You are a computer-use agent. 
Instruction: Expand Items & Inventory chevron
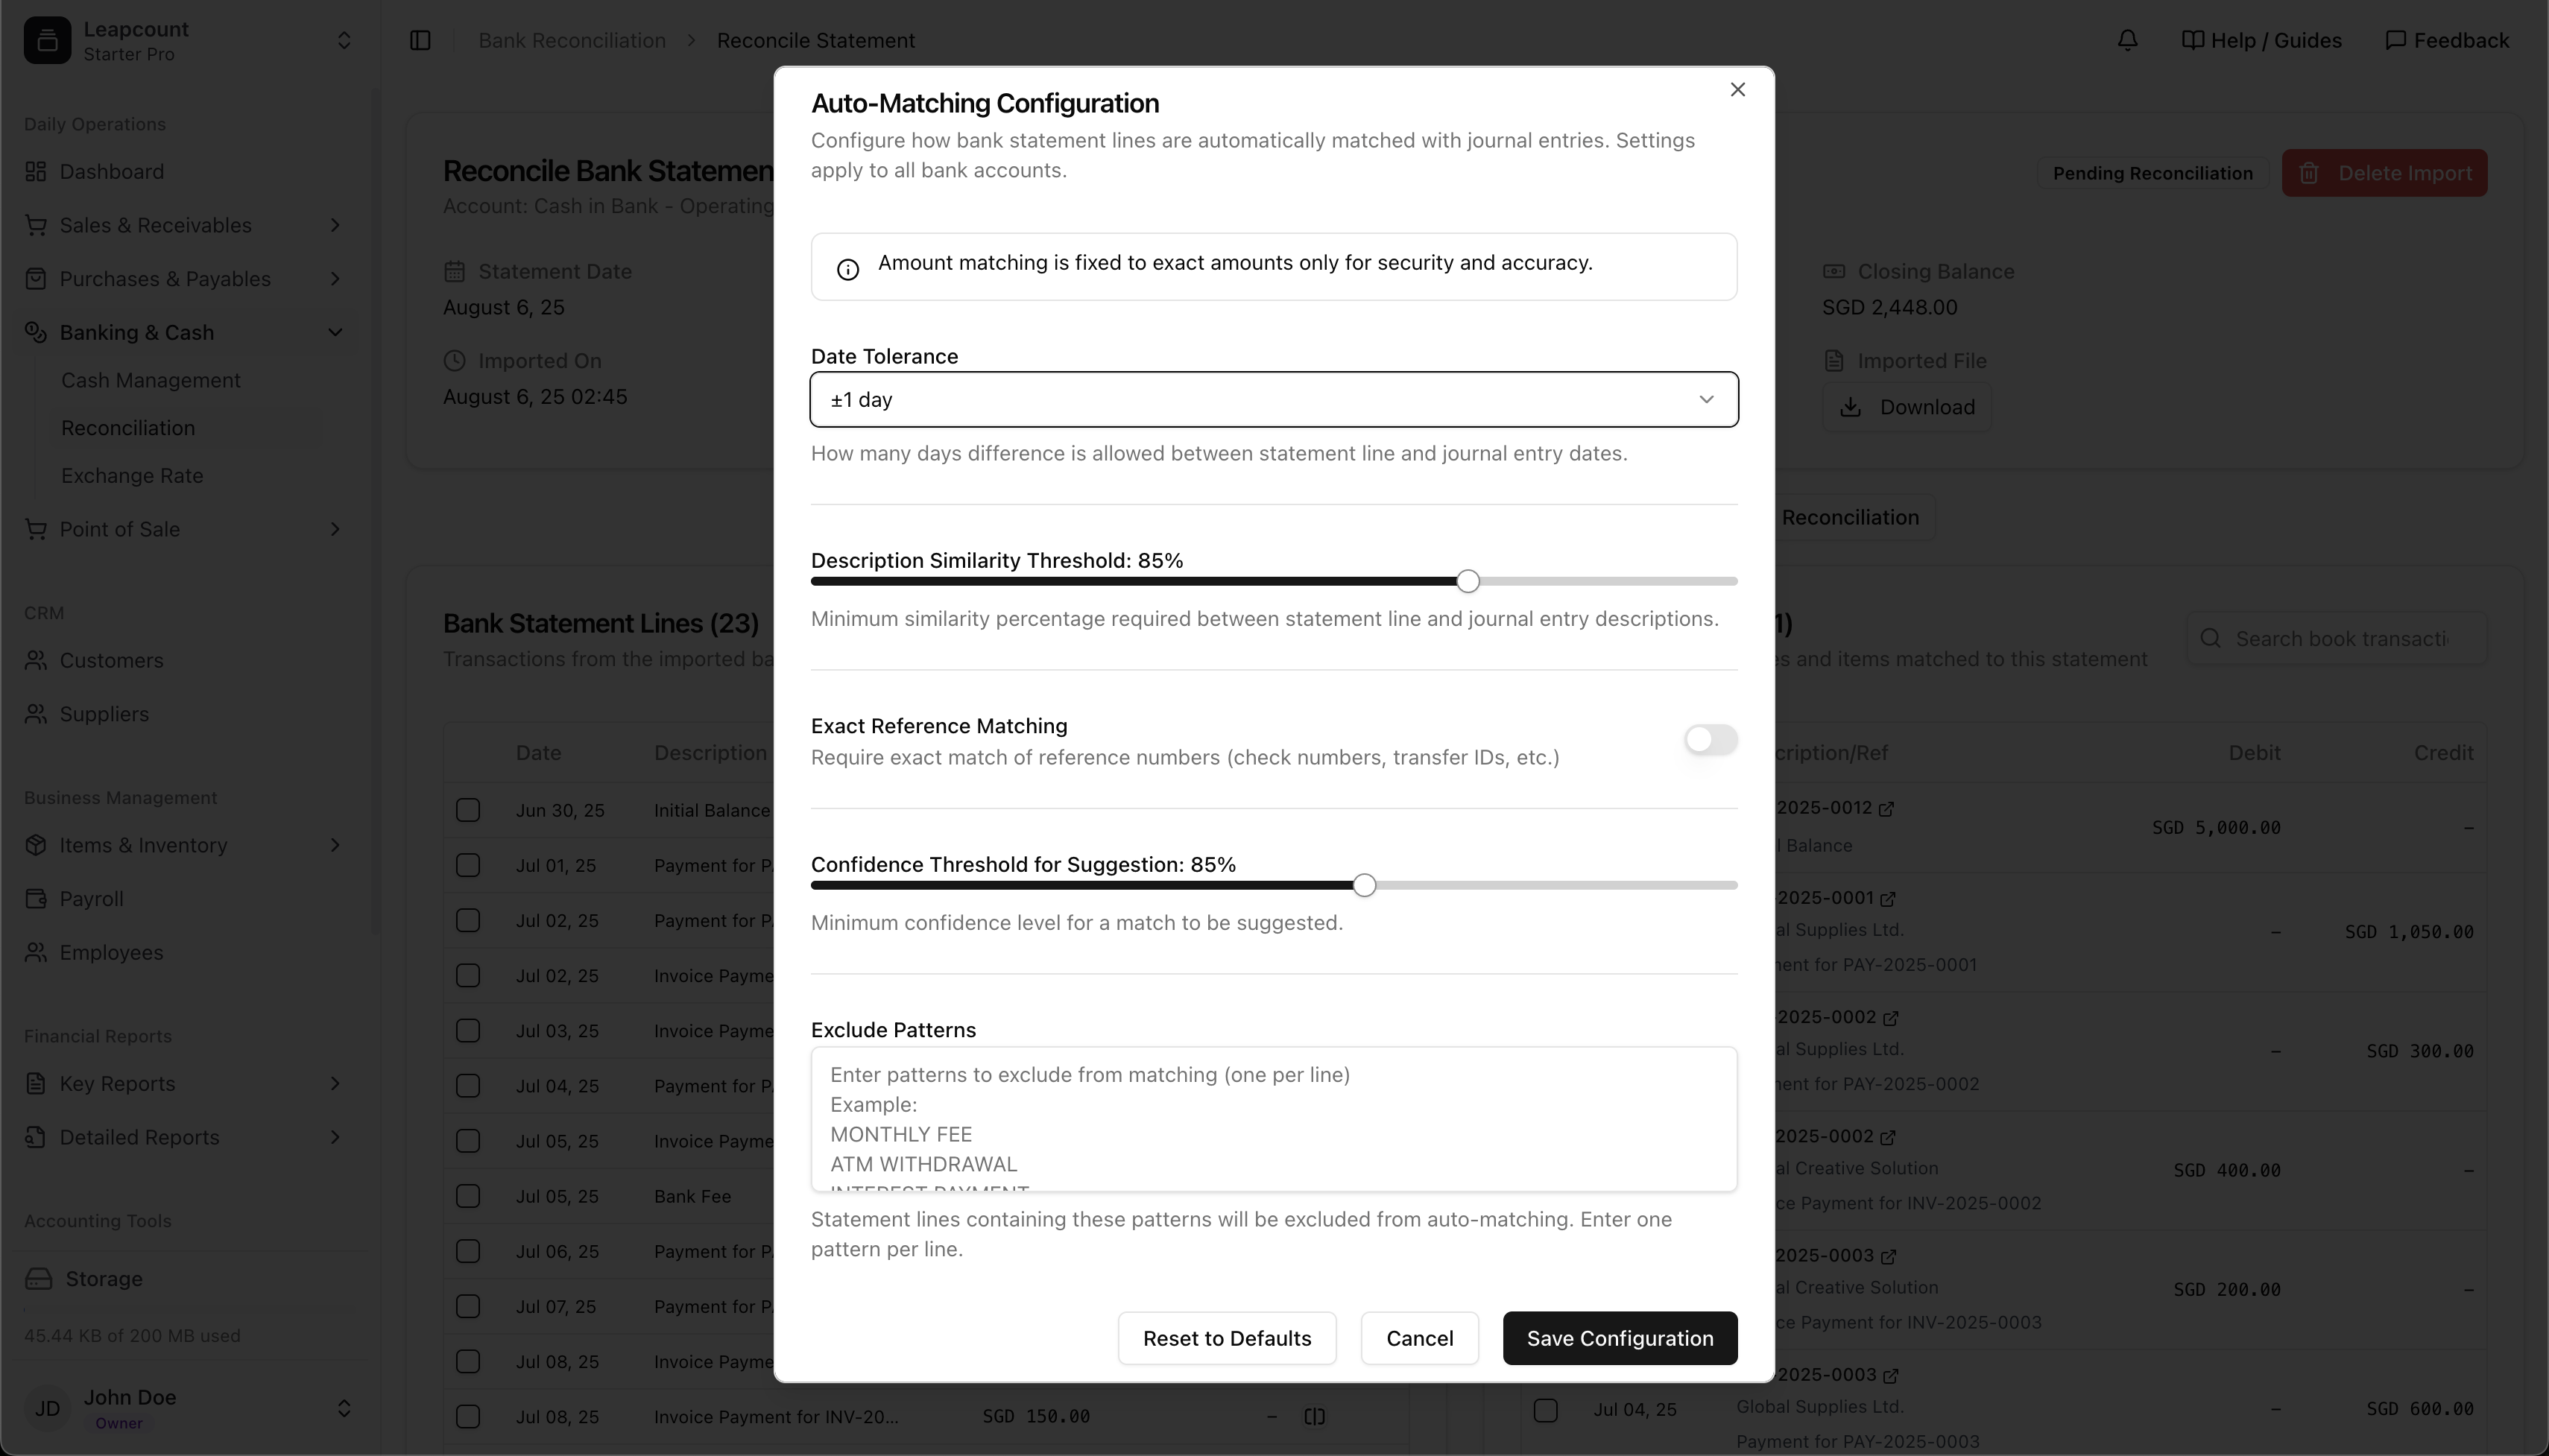coord(335,845)
